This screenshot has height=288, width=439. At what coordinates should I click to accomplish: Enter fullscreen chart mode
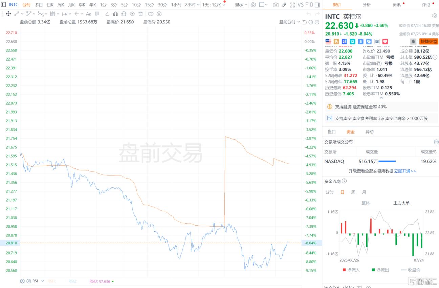292,5
